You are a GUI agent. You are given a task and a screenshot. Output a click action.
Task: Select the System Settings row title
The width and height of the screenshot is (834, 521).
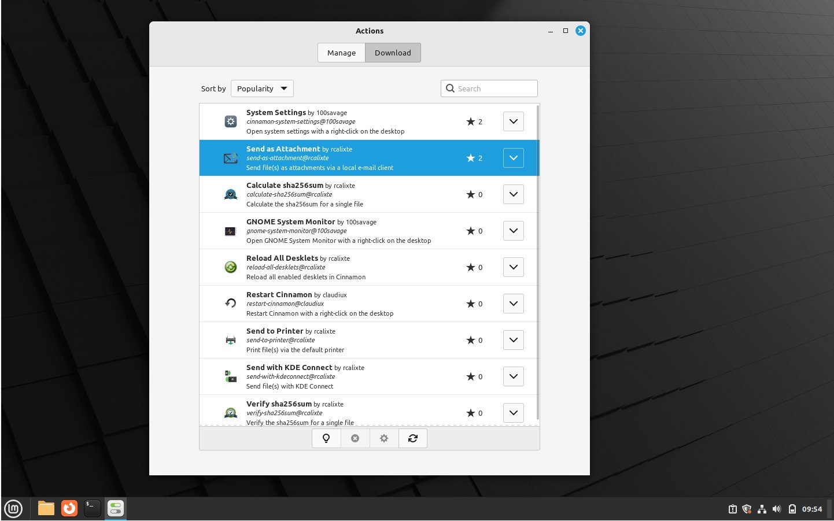coord(276,112)
